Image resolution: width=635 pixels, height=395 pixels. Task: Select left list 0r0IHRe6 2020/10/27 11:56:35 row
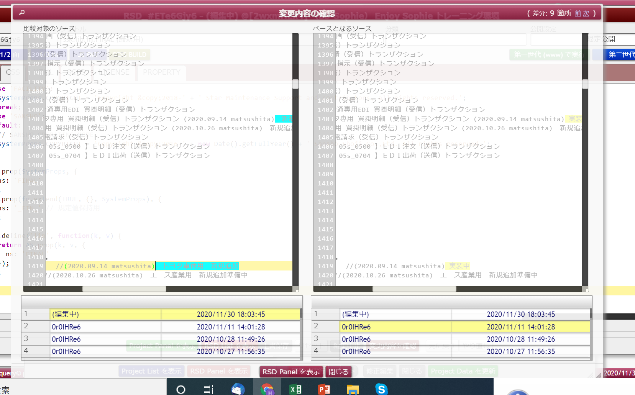click(x=161, y=351)
